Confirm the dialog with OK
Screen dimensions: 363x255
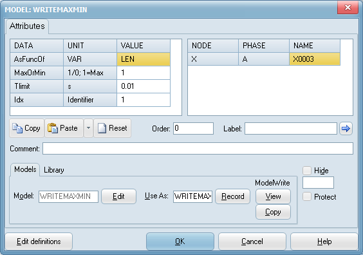pos(180,241)
